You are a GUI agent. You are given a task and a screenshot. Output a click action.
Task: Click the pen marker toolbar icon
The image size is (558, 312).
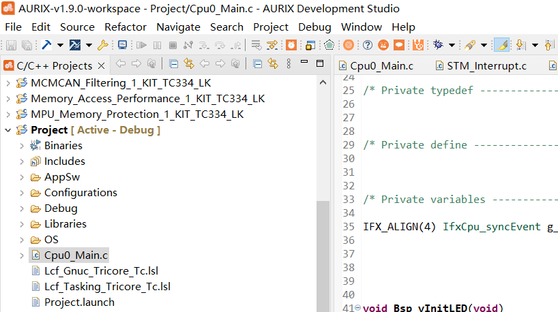[470, 45]
